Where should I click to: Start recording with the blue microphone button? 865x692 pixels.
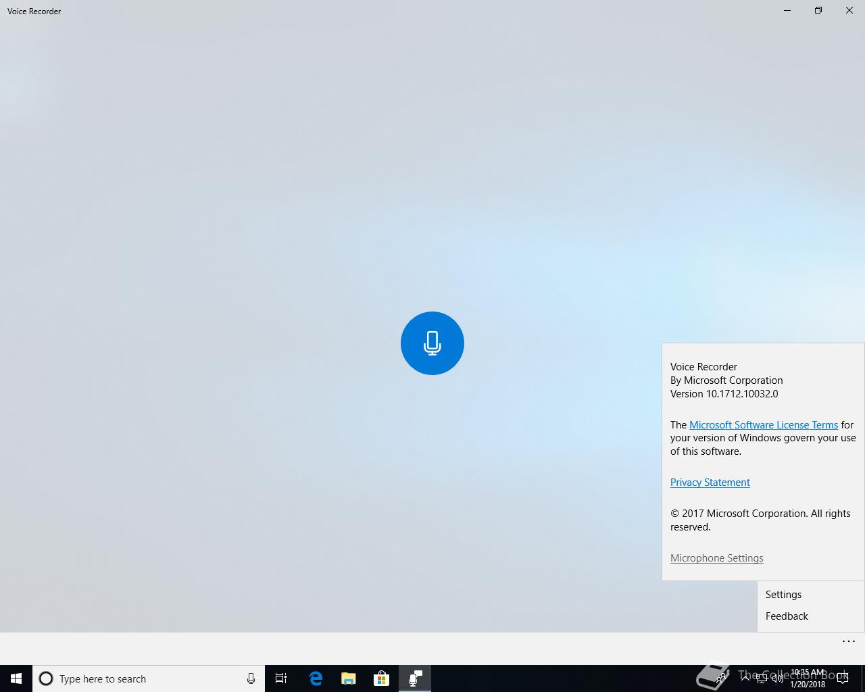coord(432,343)
